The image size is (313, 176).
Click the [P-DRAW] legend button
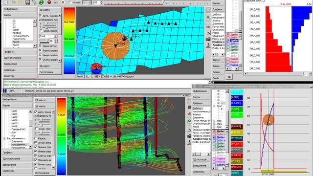point(237,167)
